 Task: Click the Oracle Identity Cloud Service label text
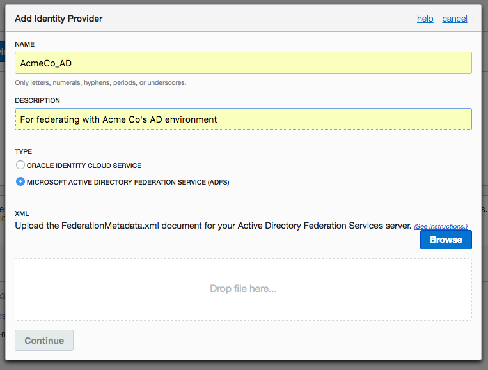tap(84, 166)
